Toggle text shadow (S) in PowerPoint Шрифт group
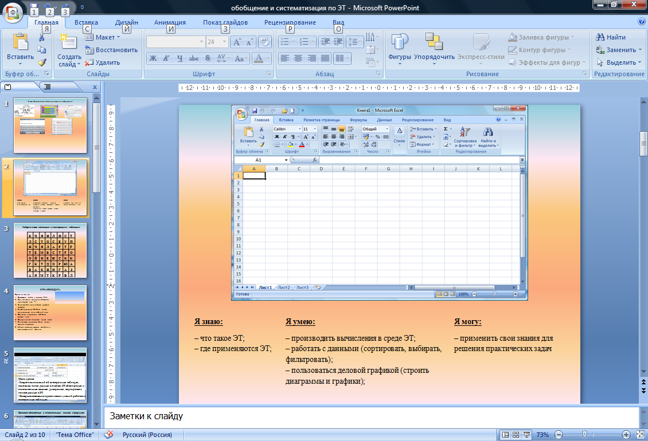The height and width of the screenshot is (441, 648). click(x=207, y=58)
